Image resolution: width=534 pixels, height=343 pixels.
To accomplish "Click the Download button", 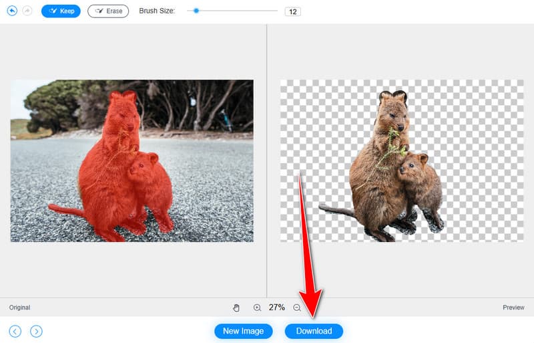I will 314,331.
